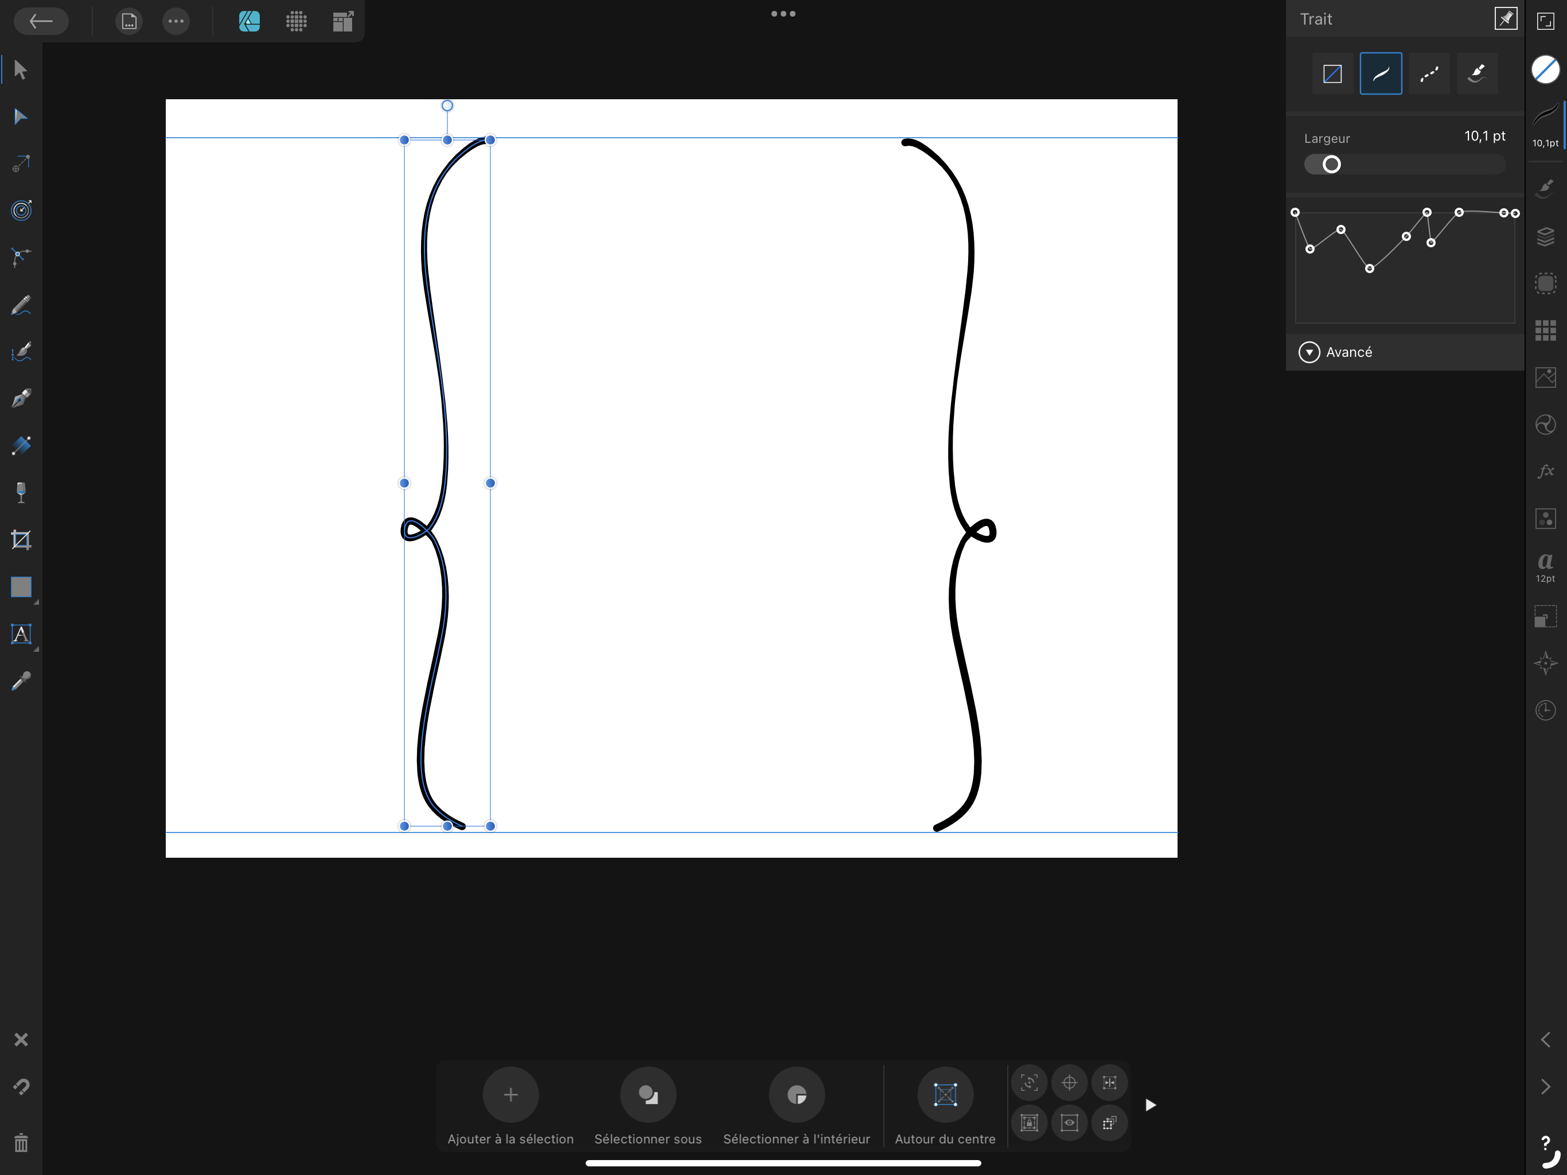
Task: Toggle fullscreen interface icon
Action: click(1545, 21)
